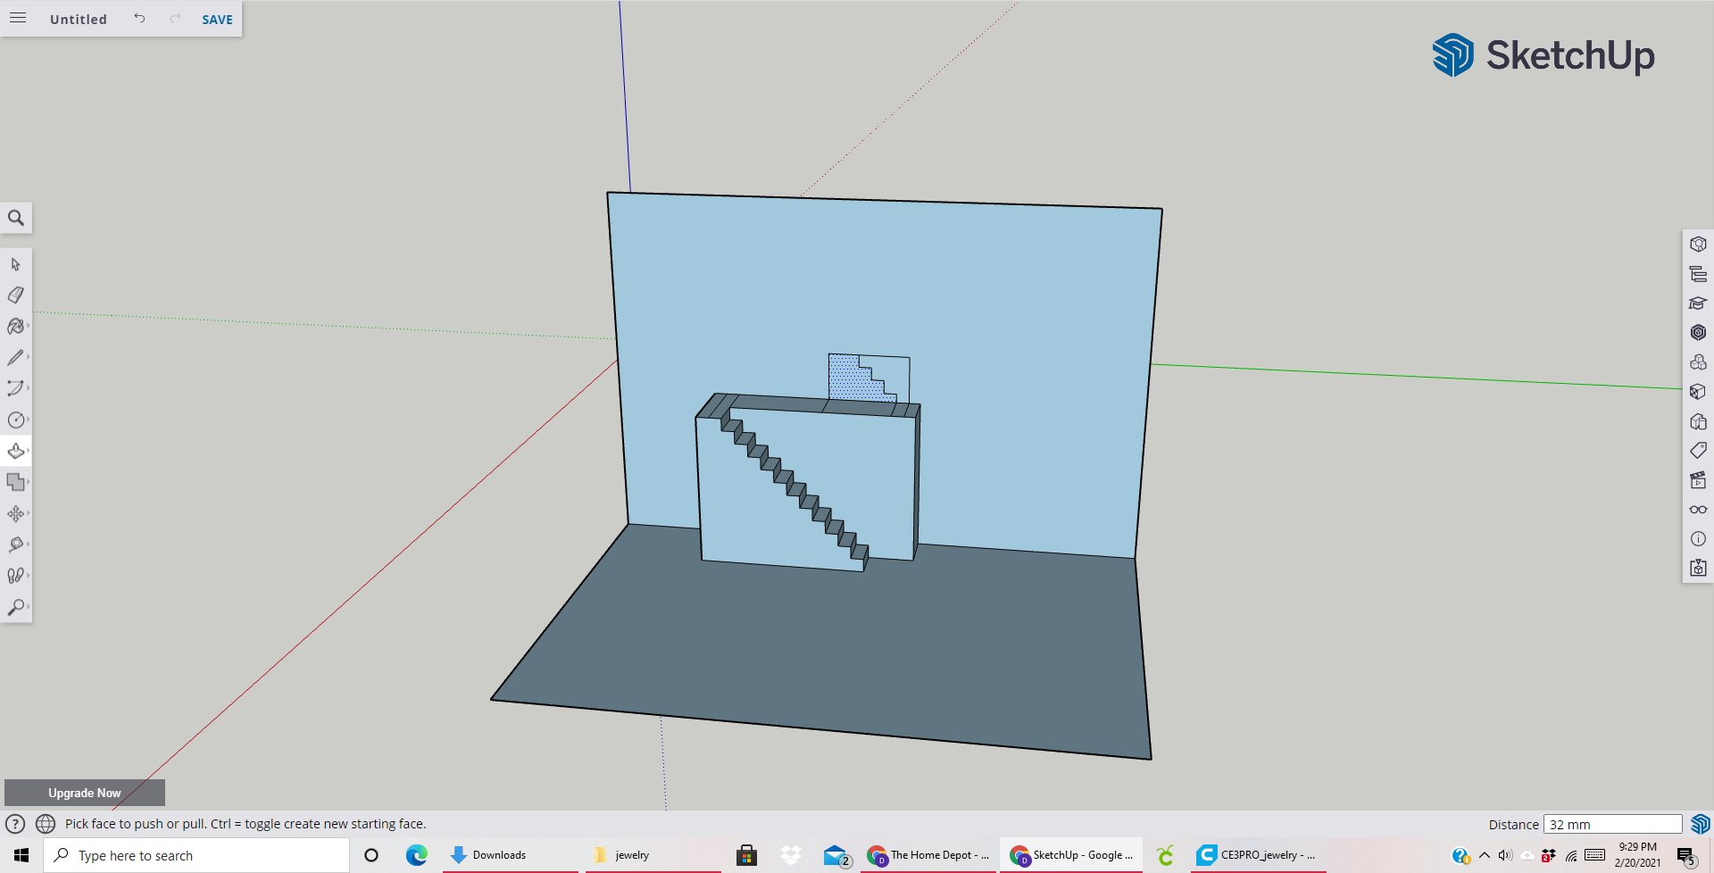Select the Move tool
Image resolution: width=1714 pixels, height=873 pixels.
click(x=16, y=513)
